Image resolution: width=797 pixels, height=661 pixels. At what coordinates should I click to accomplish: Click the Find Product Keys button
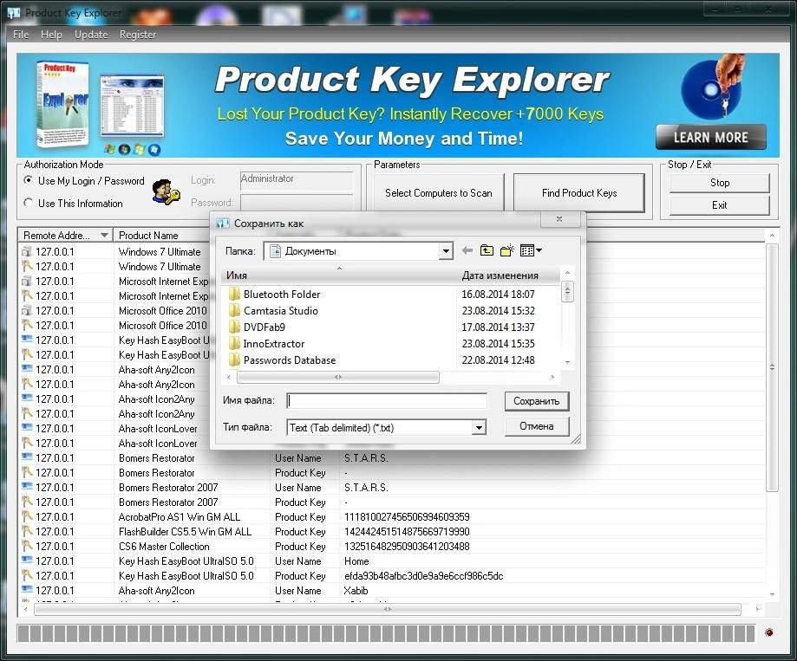point(579,192)
